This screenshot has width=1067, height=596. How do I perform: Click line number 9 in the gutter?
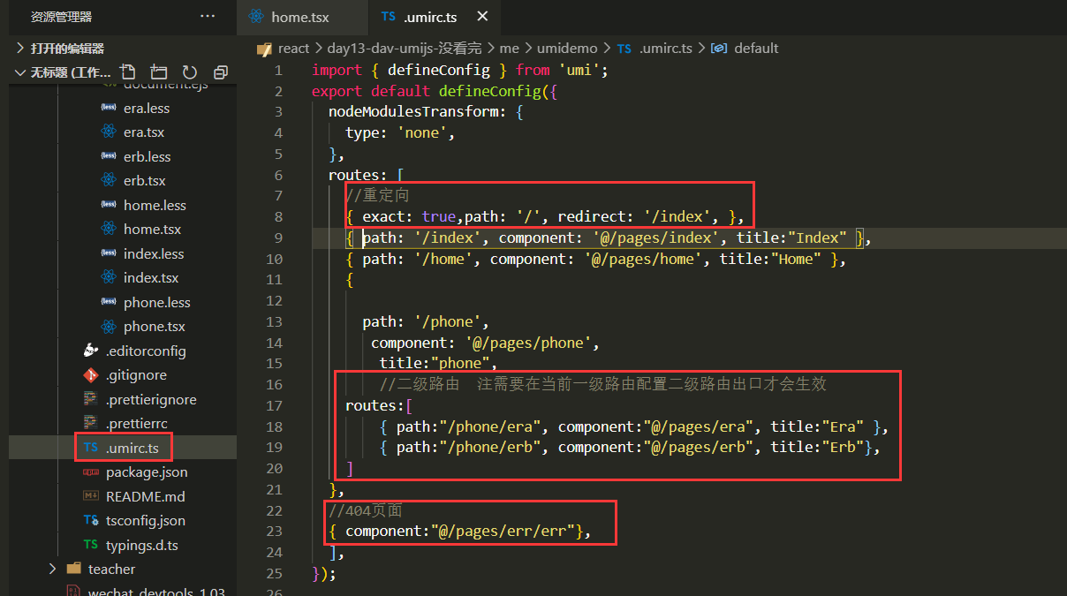point(278,238)
